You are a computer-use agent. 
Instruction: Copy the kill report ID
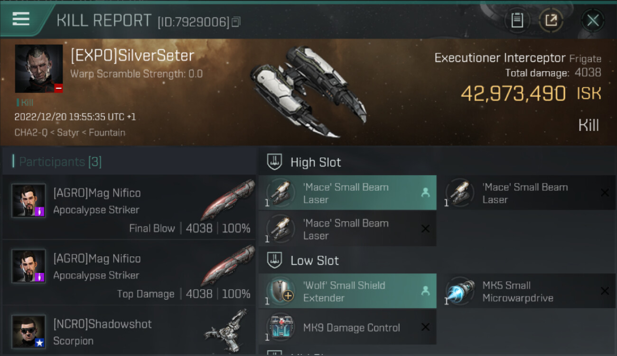[236, 22]
